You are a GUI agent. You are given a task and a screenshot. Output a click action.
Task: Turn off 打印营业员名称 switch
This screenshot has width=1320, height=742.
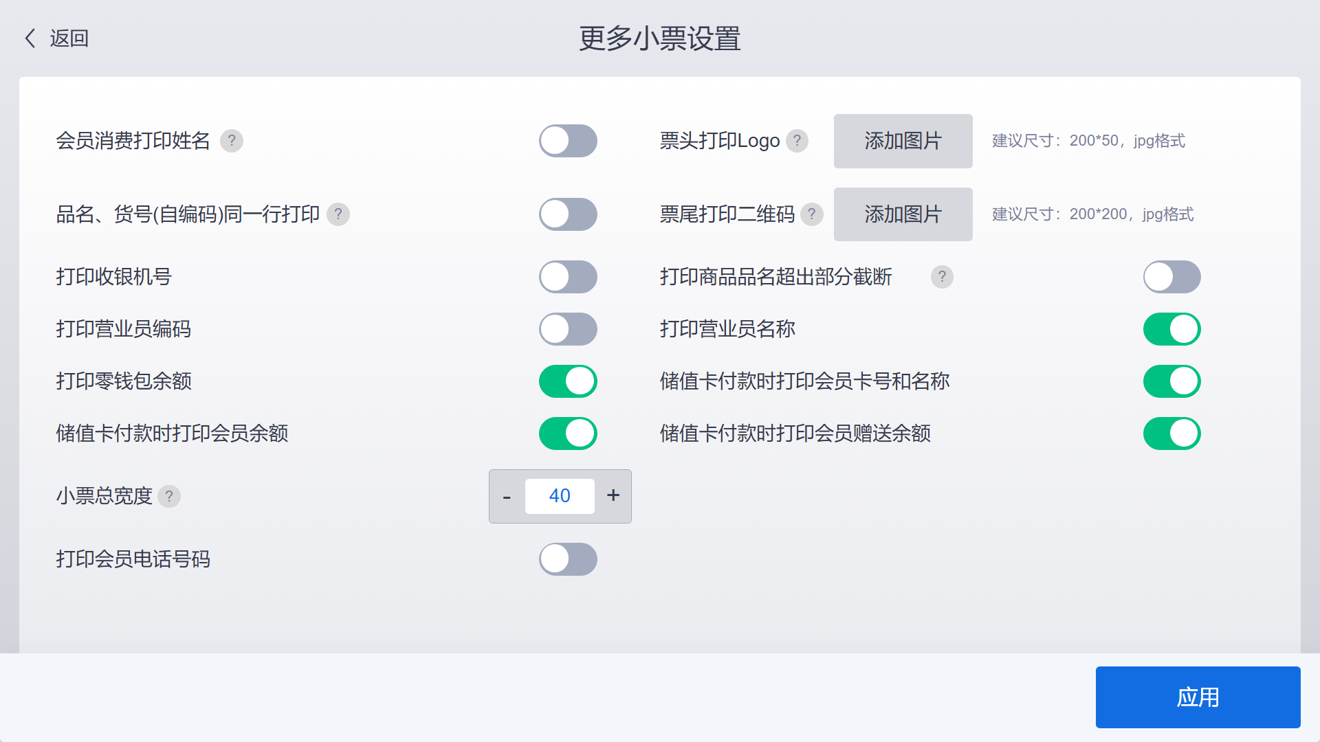(x=1171, y=329)
